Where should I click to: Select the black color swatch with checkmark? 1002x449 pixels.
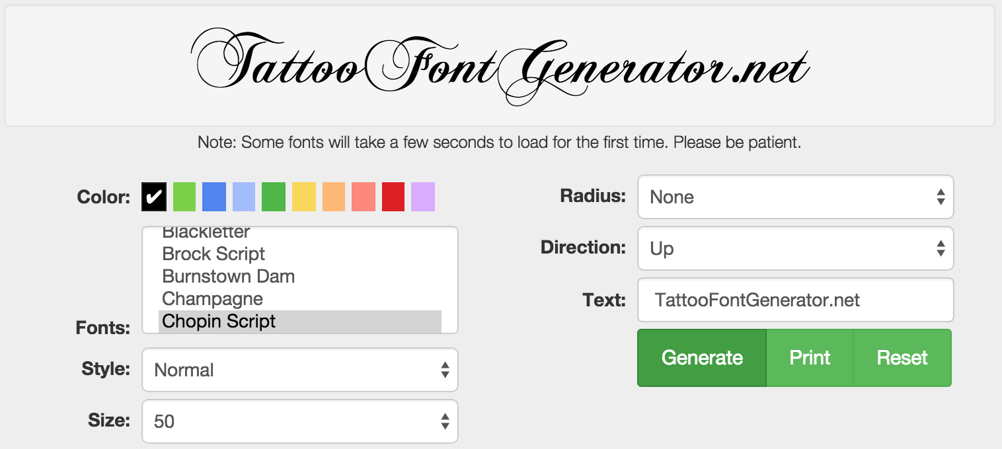click(153, 197)
